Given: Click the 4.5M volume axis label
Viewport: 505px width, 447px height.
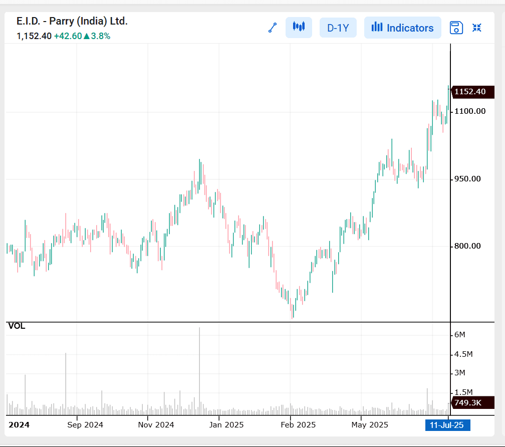Looking at the screenshot, I should (x=463, y=354).
